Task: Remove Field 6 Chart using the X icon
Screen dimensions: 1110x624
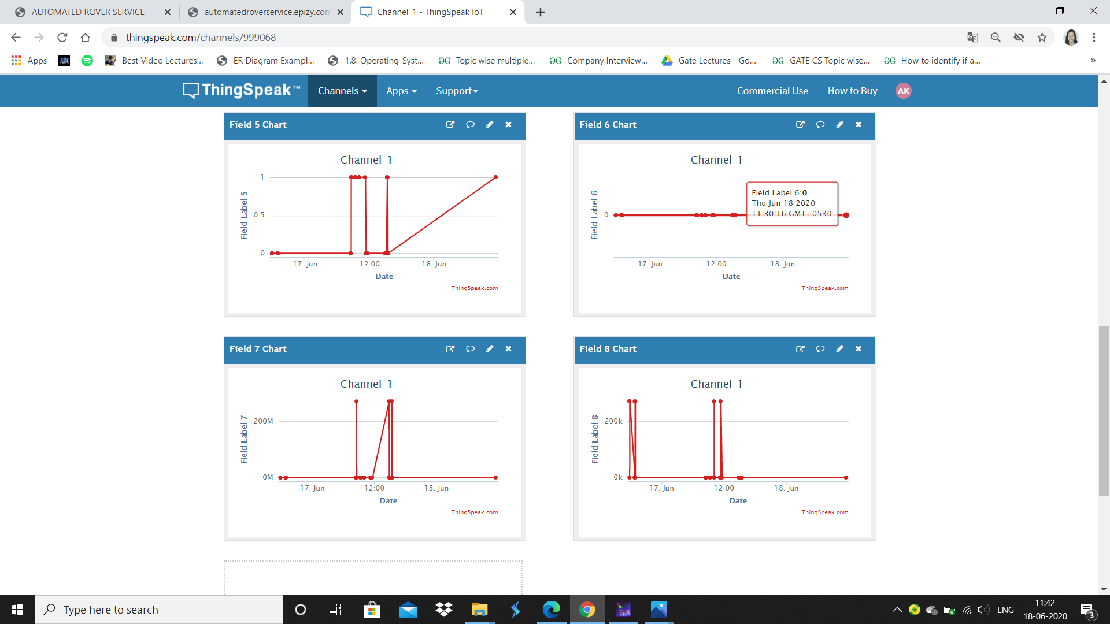Action: click(859, 125)
